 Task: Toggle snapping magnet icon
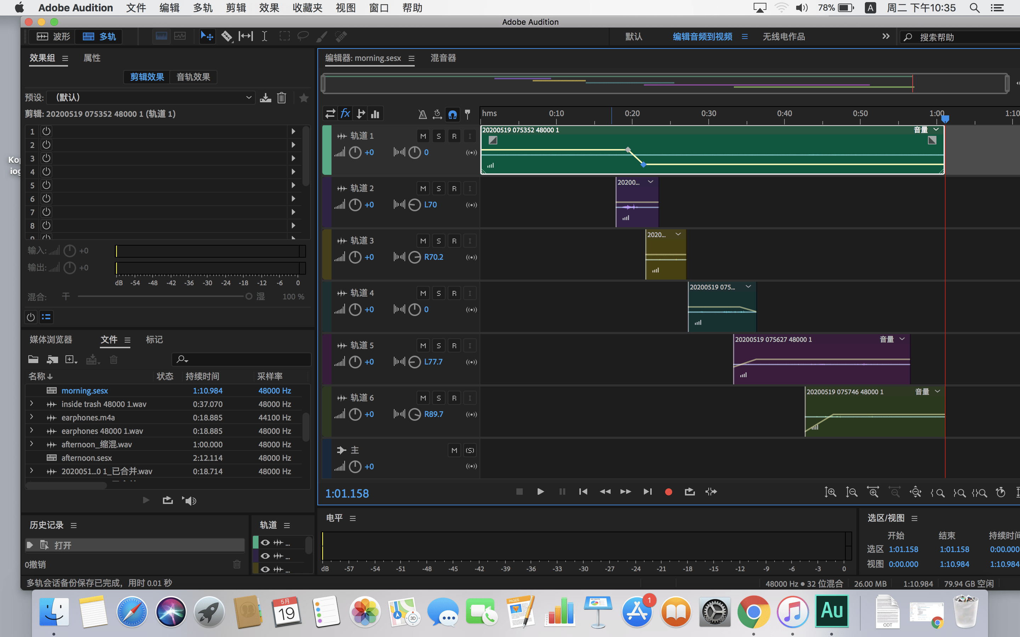452,114
